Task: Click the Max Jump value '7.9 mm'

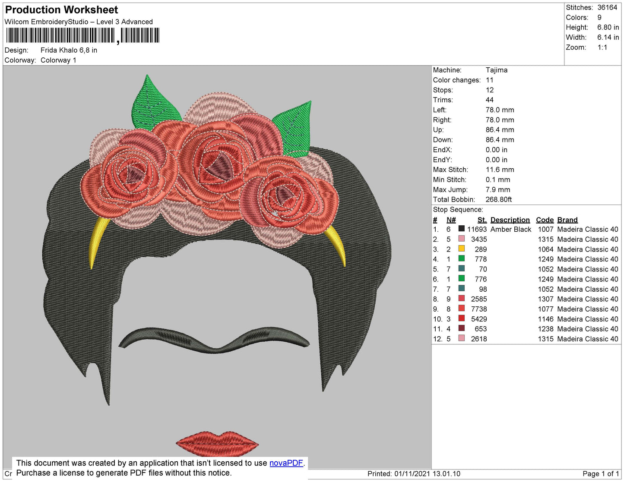Action: tap(498, 189)
